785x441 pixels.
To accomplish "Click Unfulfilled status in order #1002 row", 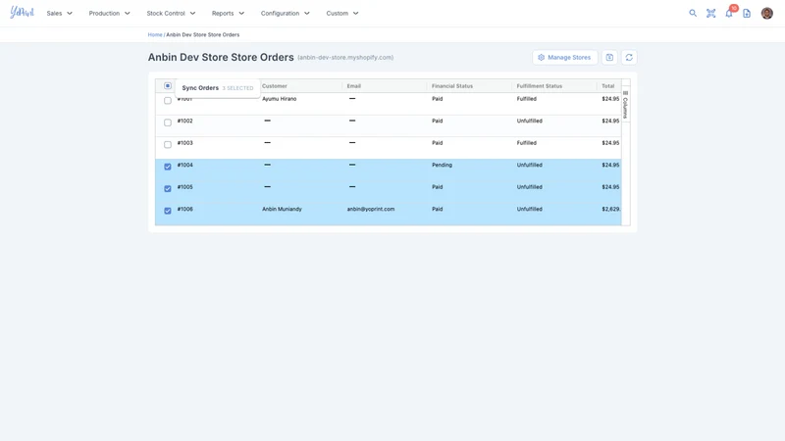I will point(529,121).
